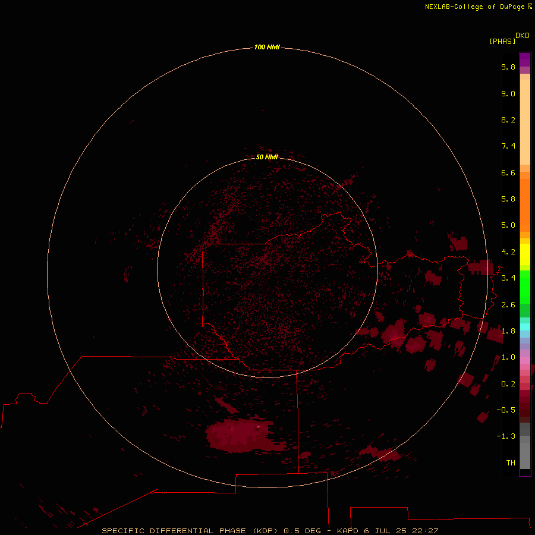Click the 0.5 DEG elevation text
The image size is (535, 535).
(303, 531)
